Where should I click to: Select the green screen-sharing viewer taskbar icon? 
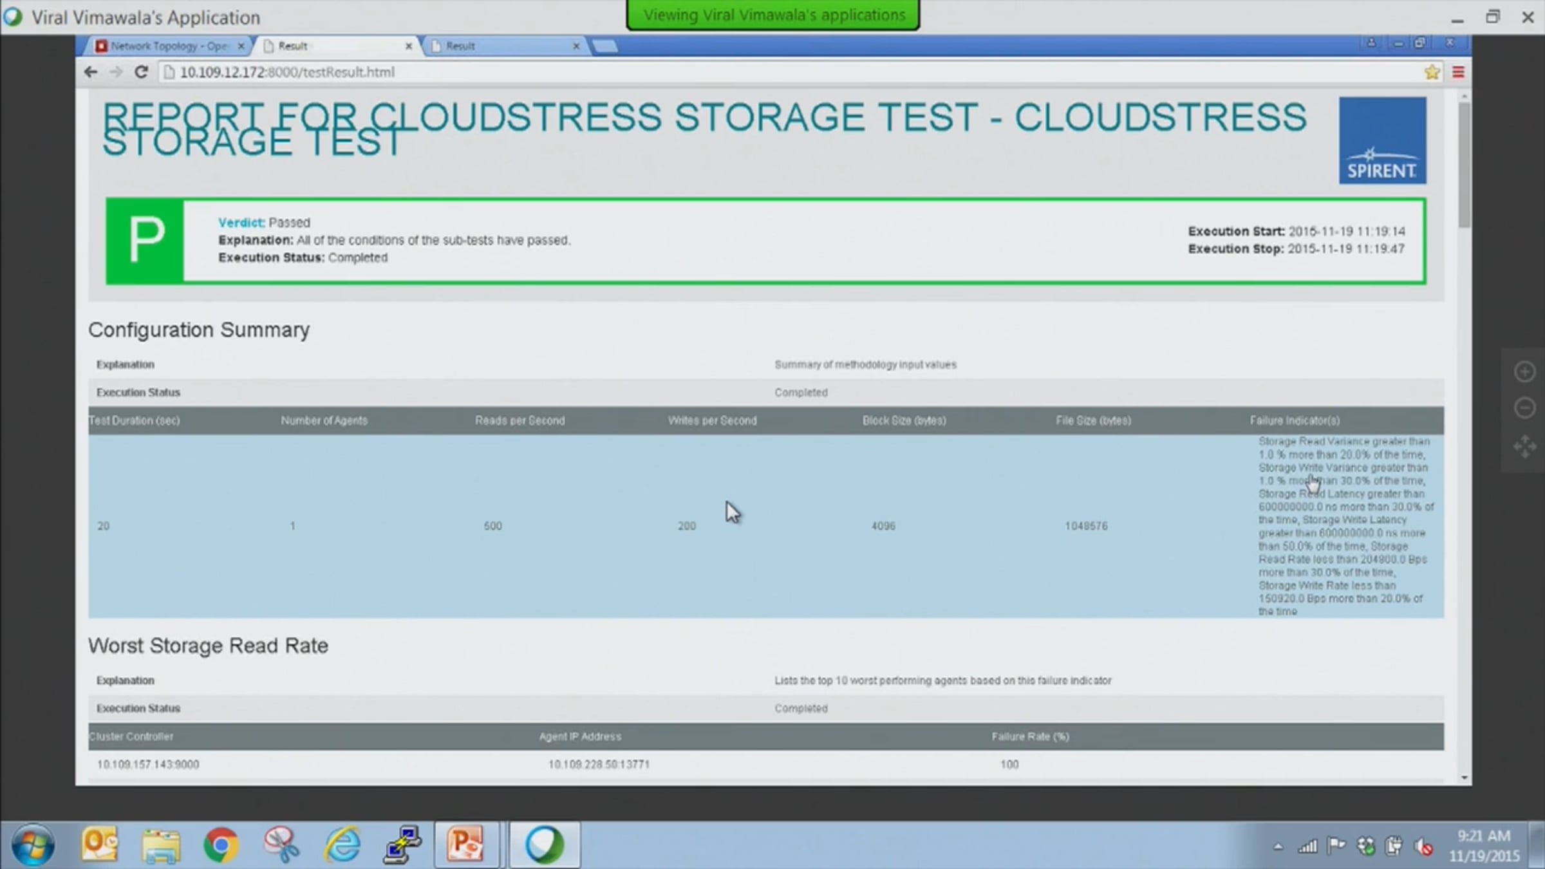click(545, 845)
